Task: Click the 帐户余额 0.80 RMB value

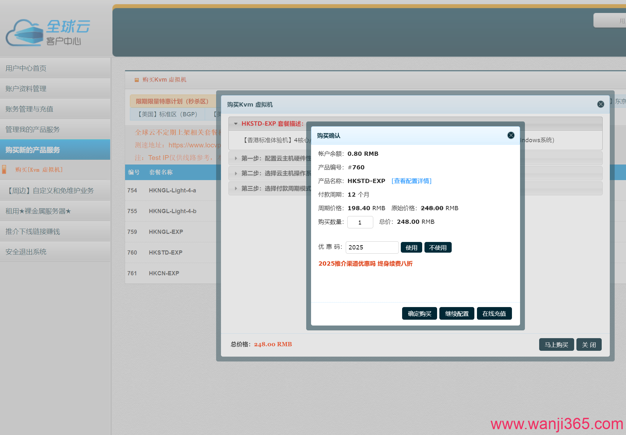Action: (x=363, y=154)
